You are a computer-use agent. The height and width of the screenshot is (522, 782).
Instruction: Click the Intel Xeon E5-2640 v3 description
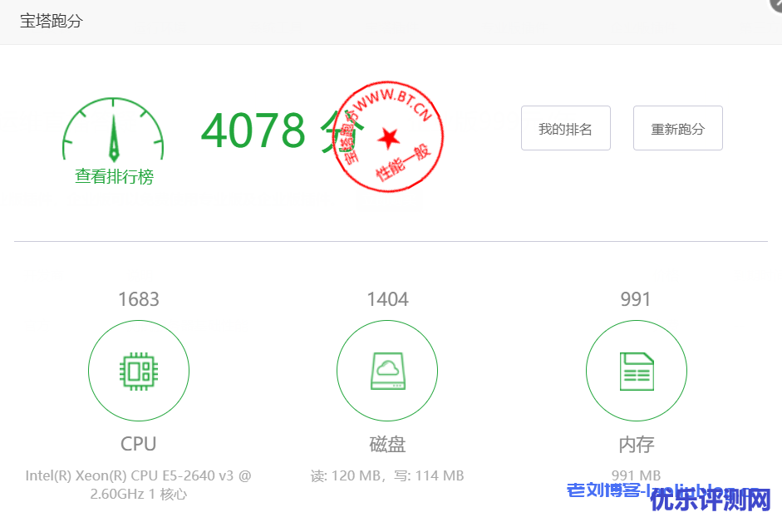(x=139, y=485)
